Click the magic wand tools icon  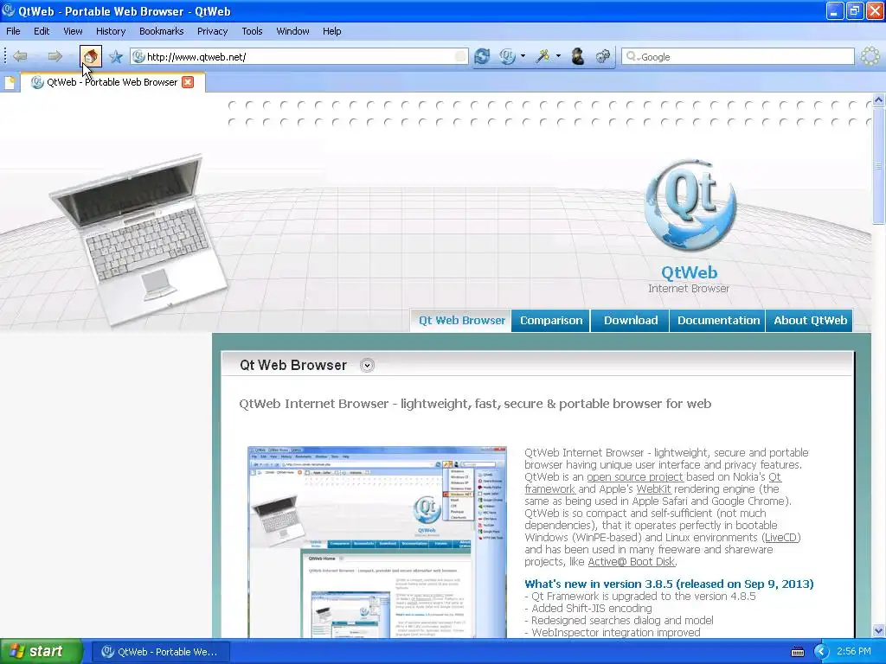click(543, 56)
